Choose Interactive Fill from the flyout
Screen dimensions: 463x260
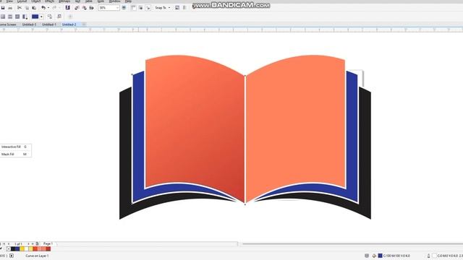(14, 147)
